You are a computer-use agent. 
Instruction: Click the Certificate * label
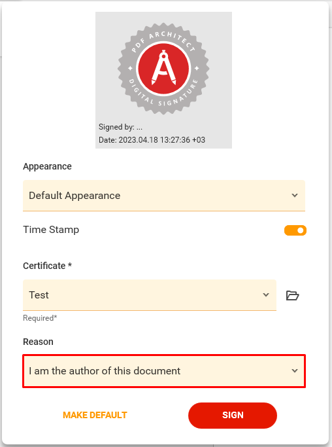(47, 266)
